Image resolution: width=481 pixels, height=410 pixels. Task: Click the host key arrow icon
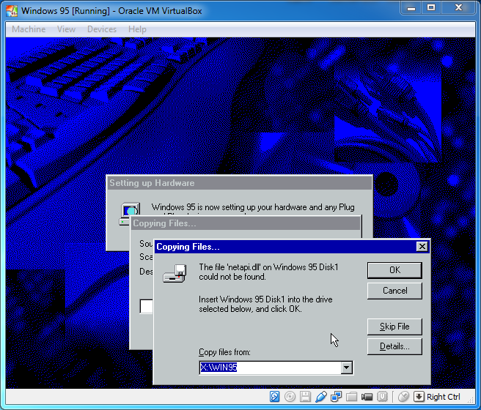click(419, 397)
